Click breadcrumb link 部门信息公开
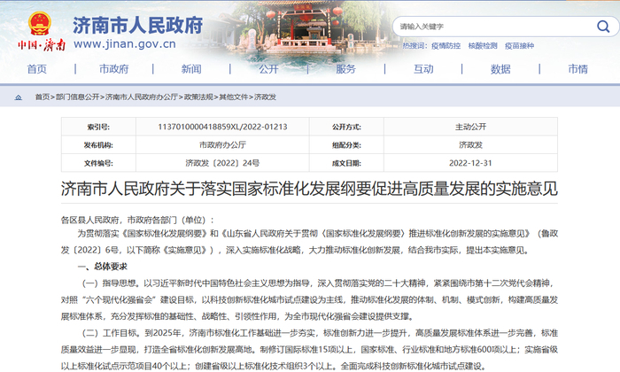This screenshot has width=620, height=372. [x=78, y=97]
